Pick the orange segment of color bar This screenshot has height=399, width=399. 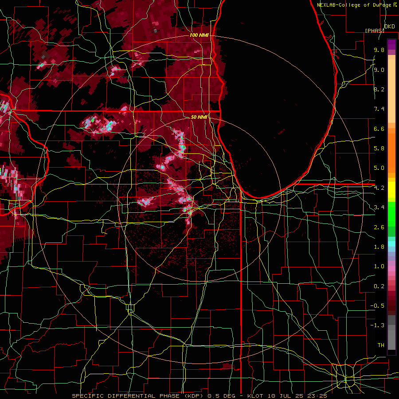[391, 153]
